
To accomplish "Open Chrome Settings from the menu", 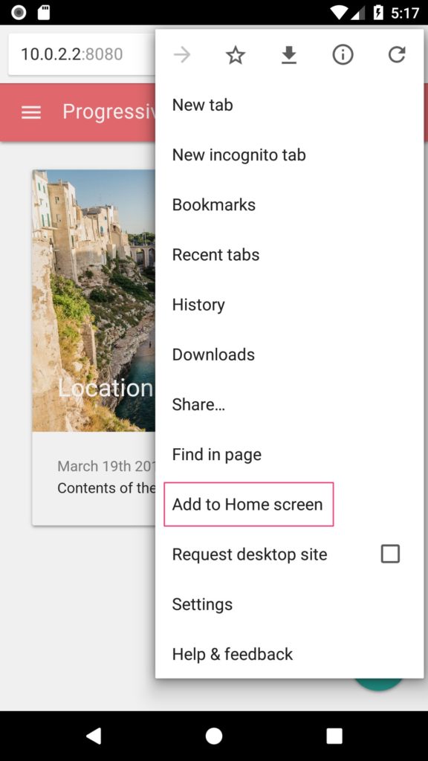I will click(290, 604).
